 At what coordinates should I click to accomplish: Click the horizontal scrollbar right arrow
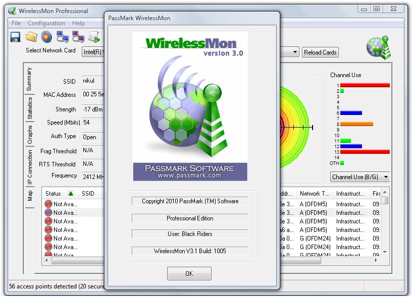pos(376,260)
